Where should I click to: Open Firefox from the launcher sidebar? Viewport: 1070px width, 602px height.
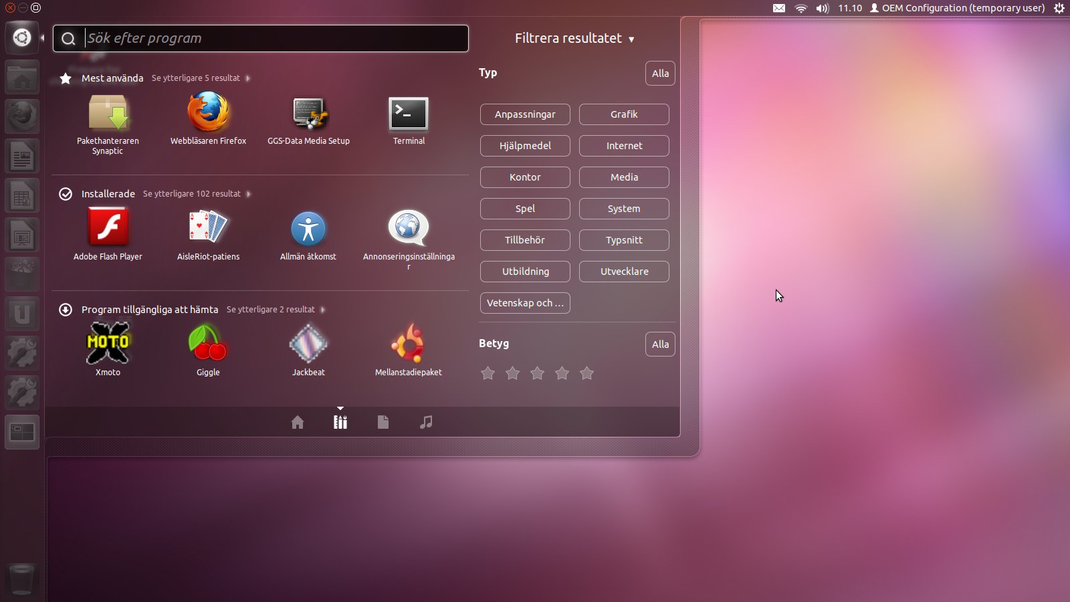point(22,116)
